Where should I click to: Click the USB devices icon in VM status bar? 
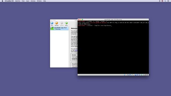[132, 75]
